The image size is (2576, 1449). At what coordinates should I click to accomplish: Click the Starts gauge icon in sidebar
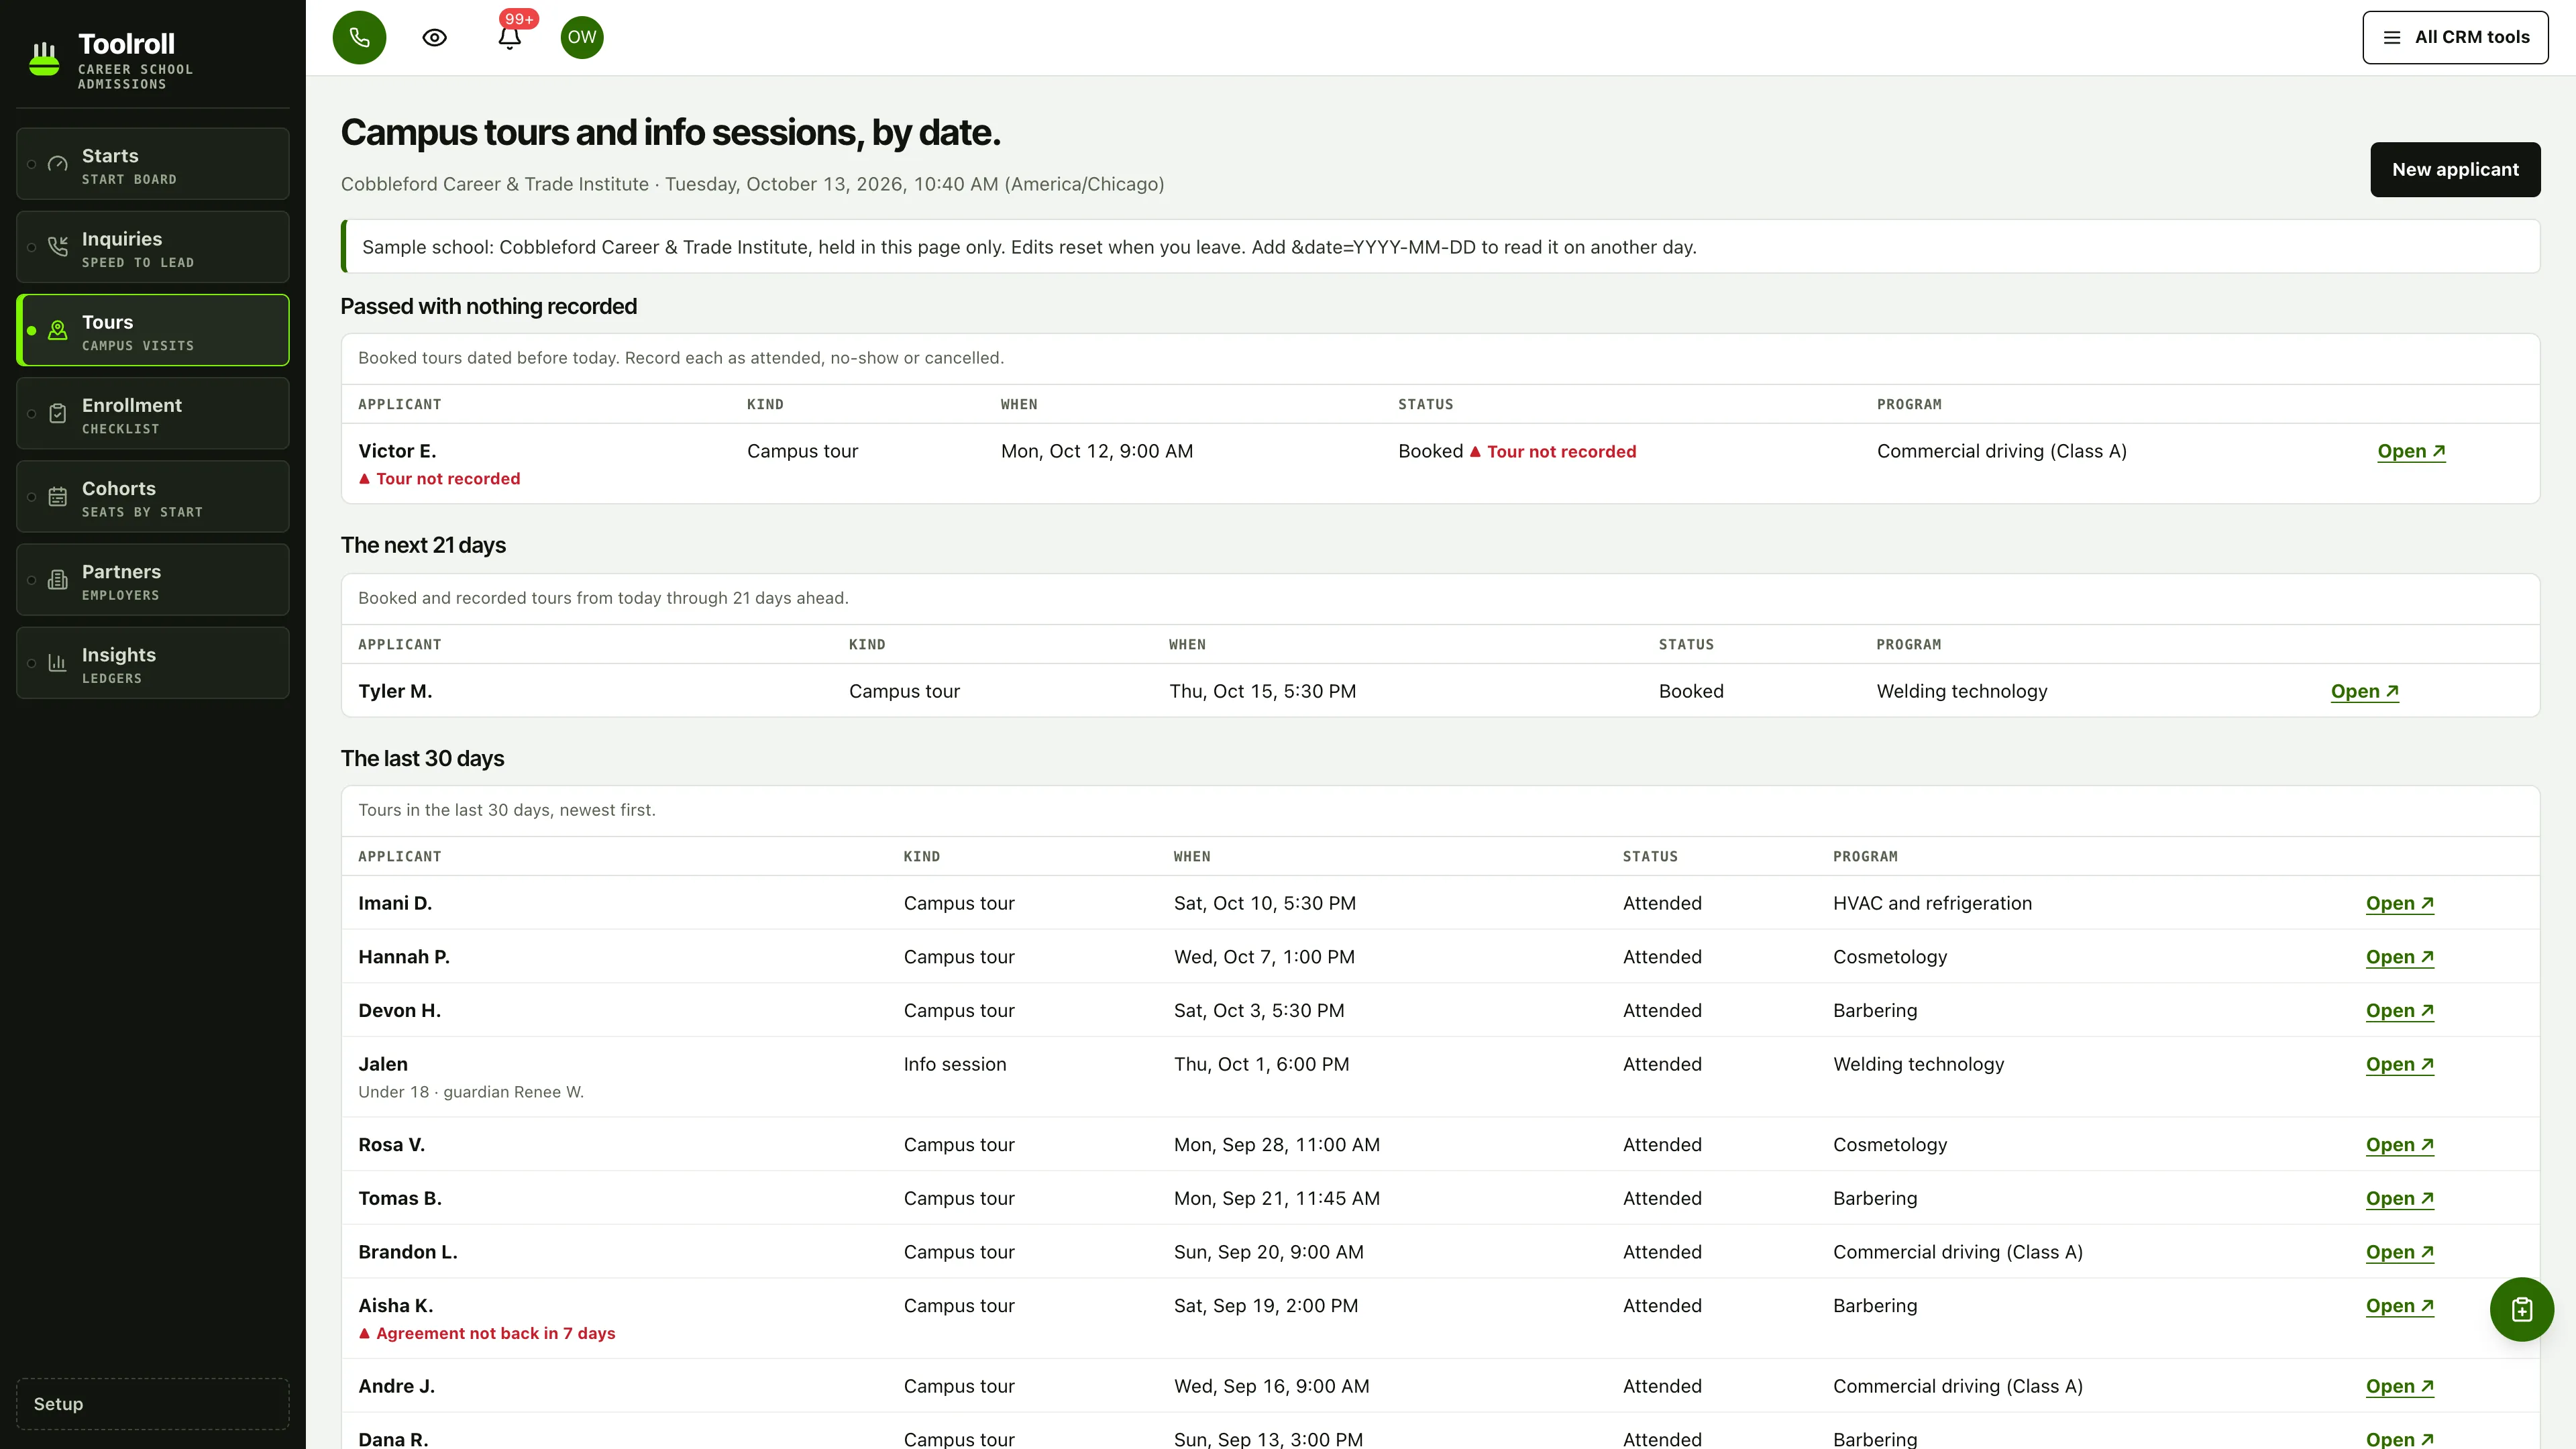(58, 164)
